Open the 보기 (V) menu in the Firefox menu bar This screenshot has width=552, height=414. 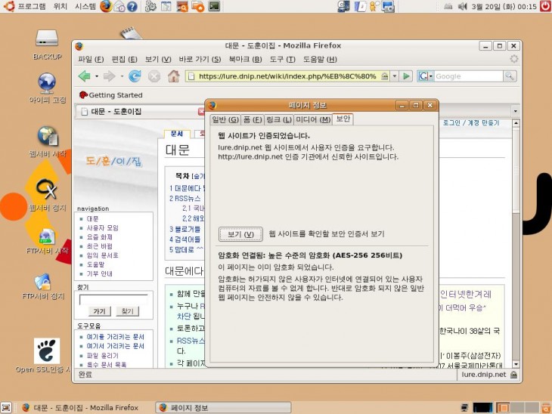[x=158, y=59]
